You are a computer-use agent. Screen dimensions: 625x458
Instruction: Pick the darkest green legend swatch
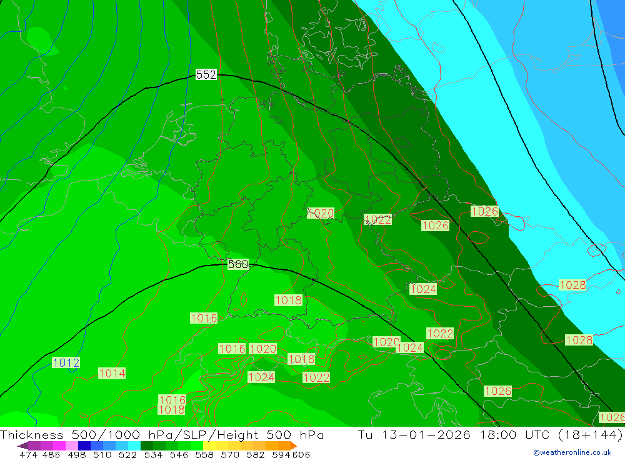[147, 446]
